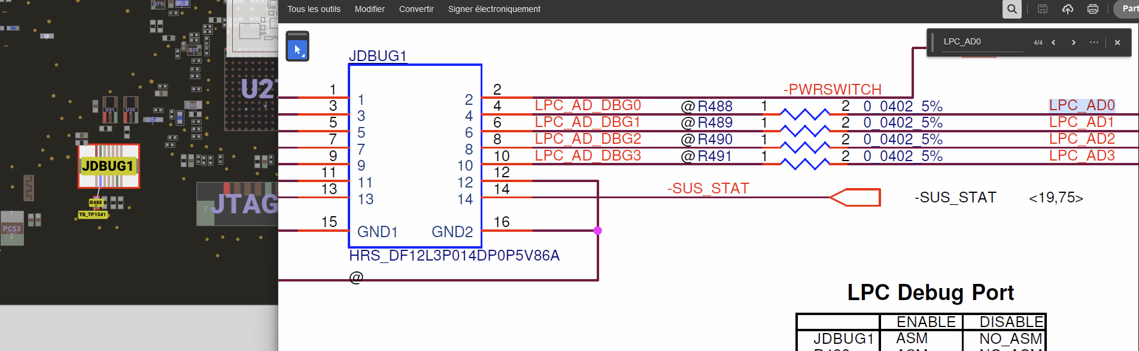The image size is (1139, 351).
Task: Click the red -SUS_STAT net label
Action: point(708,189)
